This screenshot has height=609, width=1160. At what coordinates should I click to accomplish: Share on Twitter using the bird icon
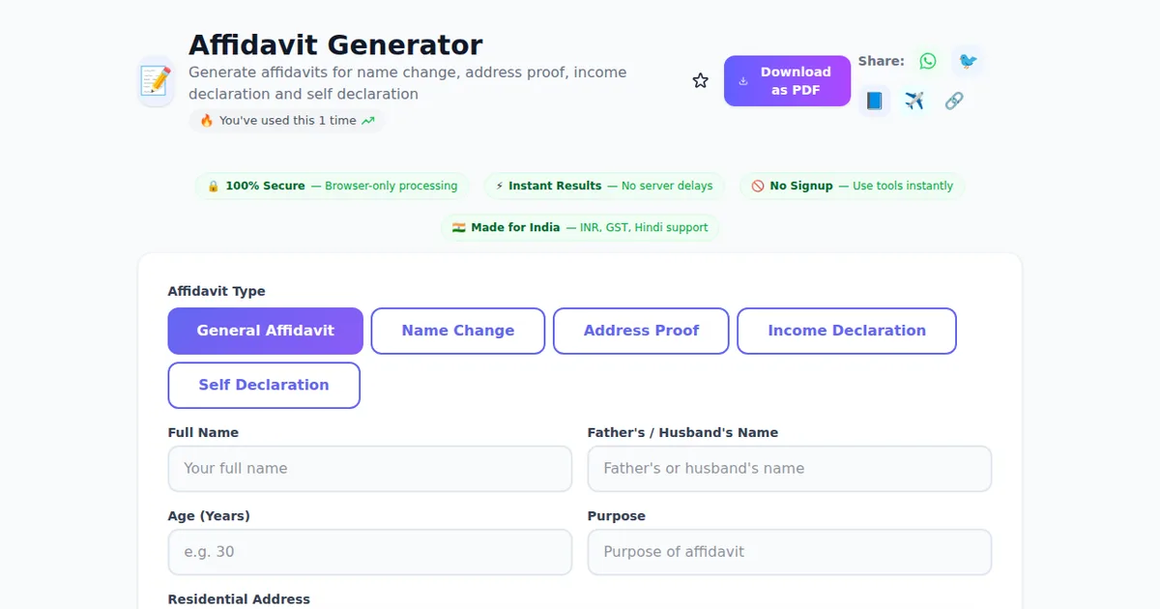point(968,60)
